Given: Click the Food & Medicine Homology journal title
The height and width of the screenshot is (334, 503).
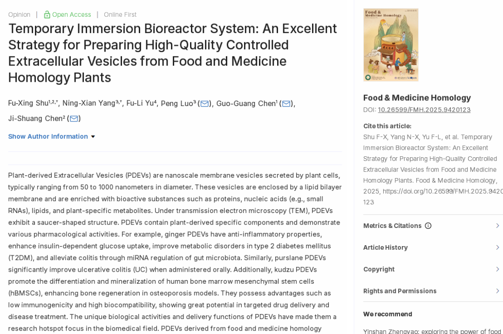Looking at the screenshot, I should [417, 98].
